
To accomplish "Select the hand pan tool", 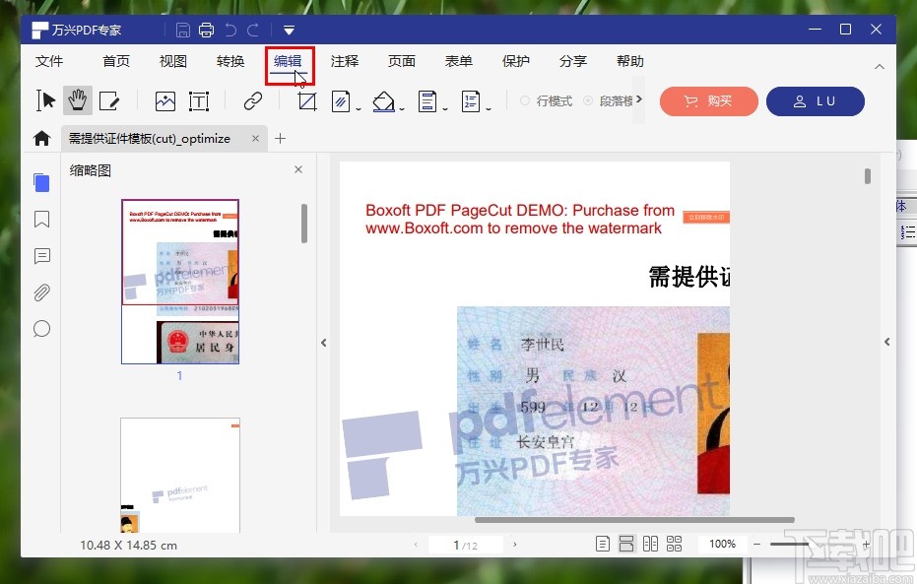I will (x=78, y=99).
